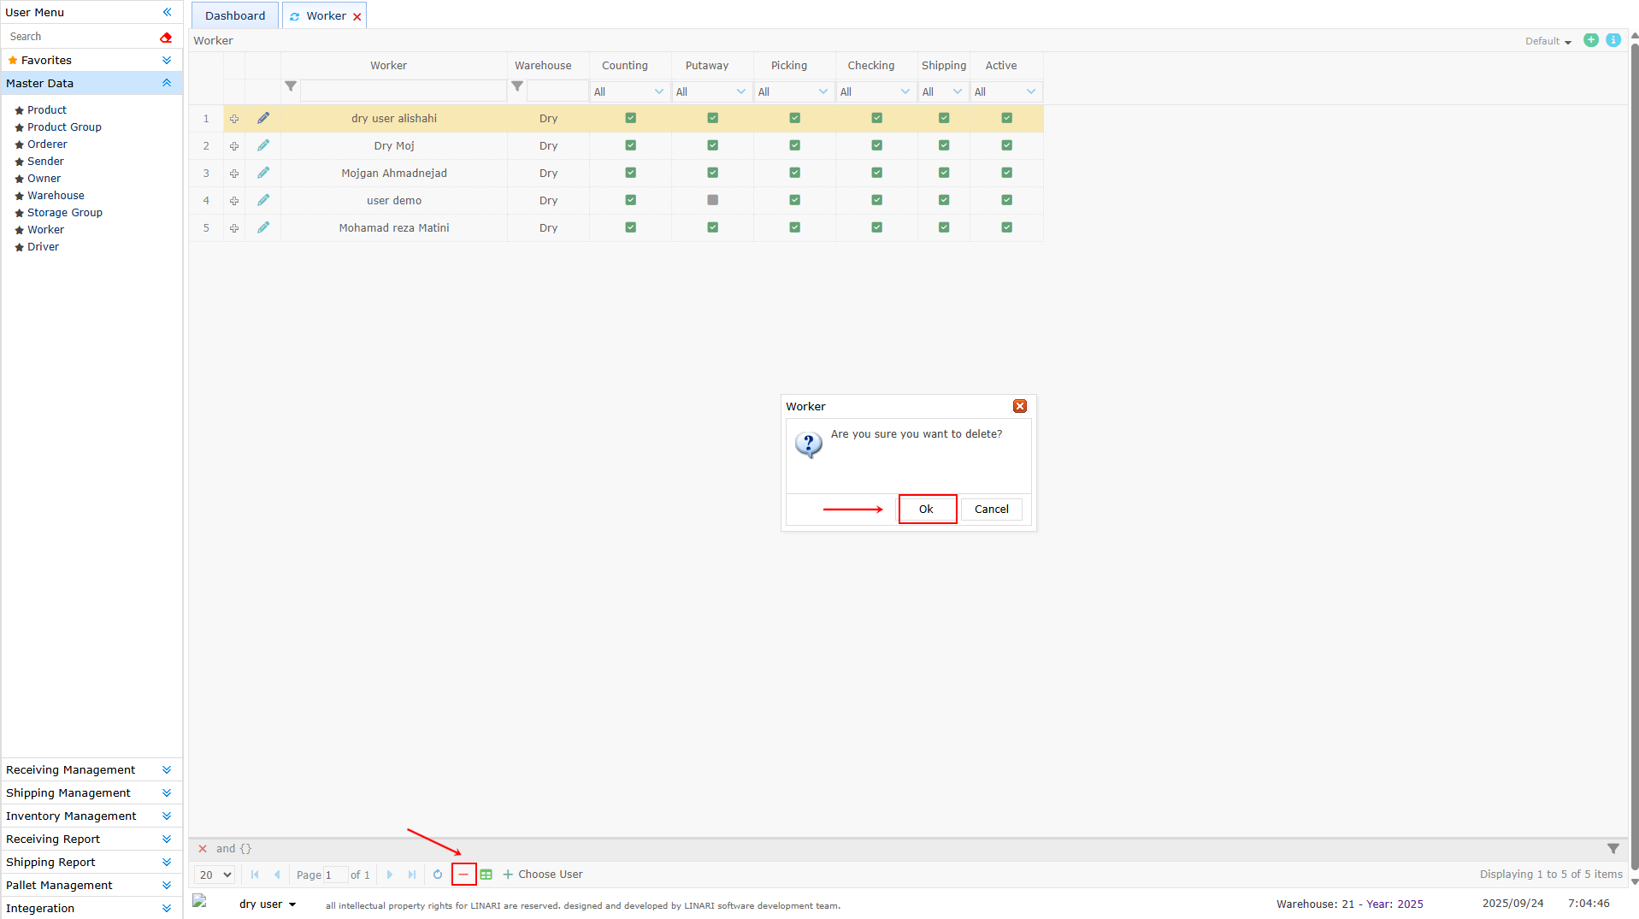Click the red delete row icon in pager
The image size is (1639, 919).
(x=463, y=875)
